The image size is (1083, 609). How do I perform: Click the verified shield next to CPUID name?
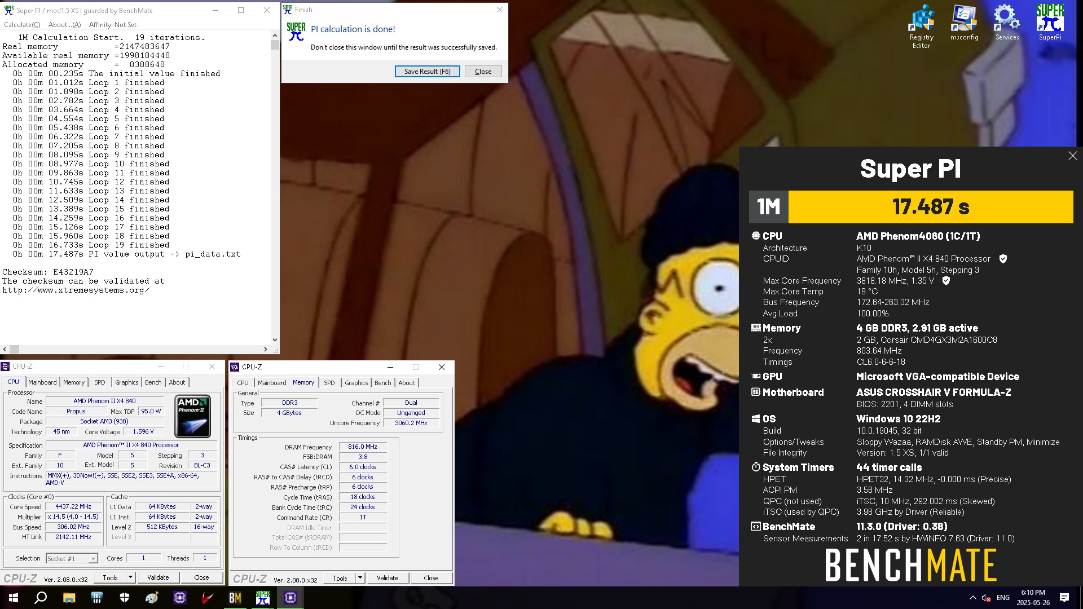click(x=1003, y=259)
